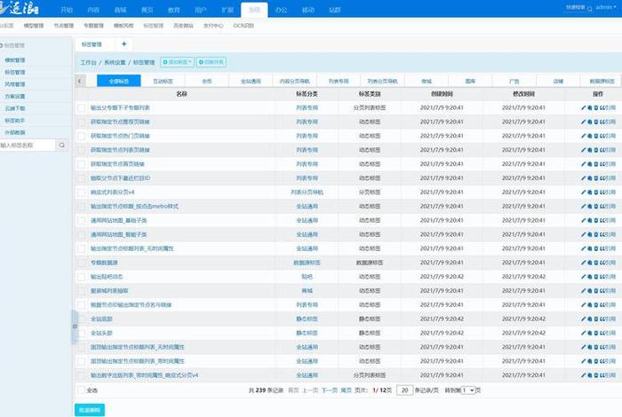
Task: Click the trash icon for 输出指定节点标题_按点击metro样式
Action: (596, 207)
